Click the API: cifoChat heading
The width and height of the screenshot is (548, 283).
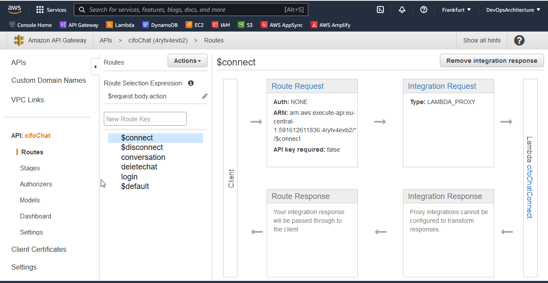31,136
